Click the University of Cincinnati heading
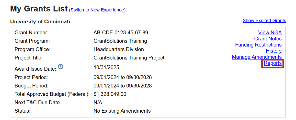The width and height of the screenshot is (296, 120). pyautogui.click(x=40, y=22)
